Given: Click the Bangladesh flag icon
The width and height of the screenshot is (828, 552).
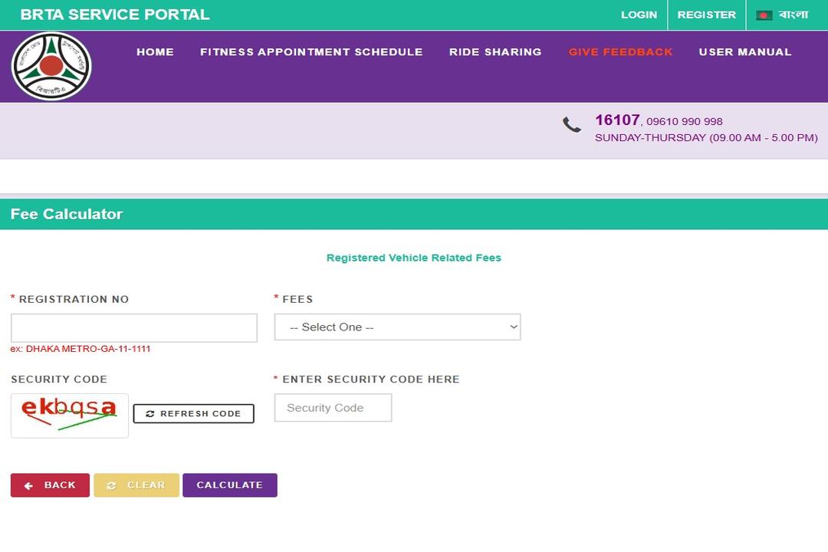Looking at the screenshot, I should tap(764, 15).
